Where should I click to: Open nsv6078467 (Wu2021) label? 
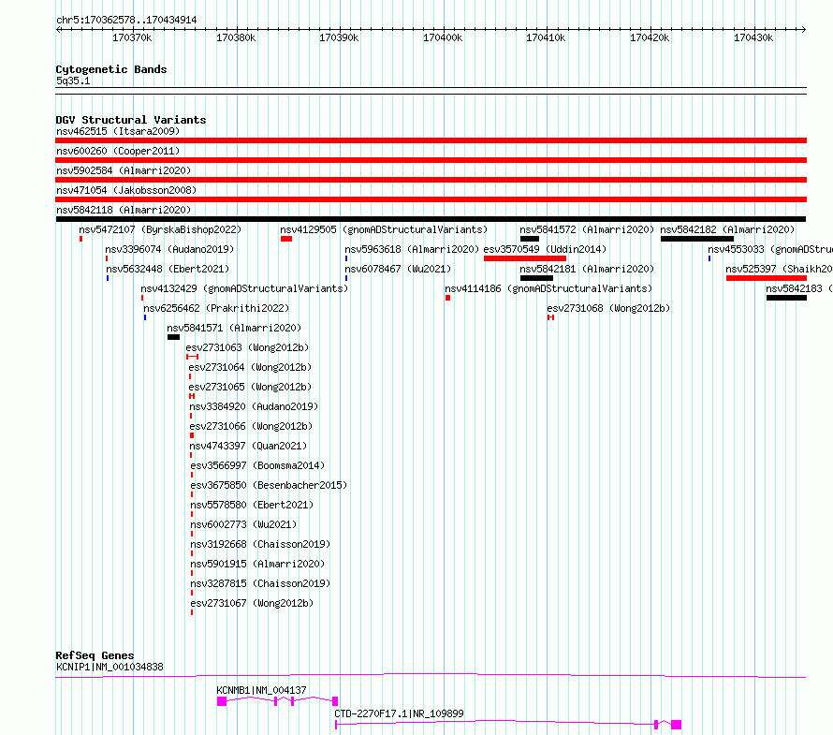(398, 269)
